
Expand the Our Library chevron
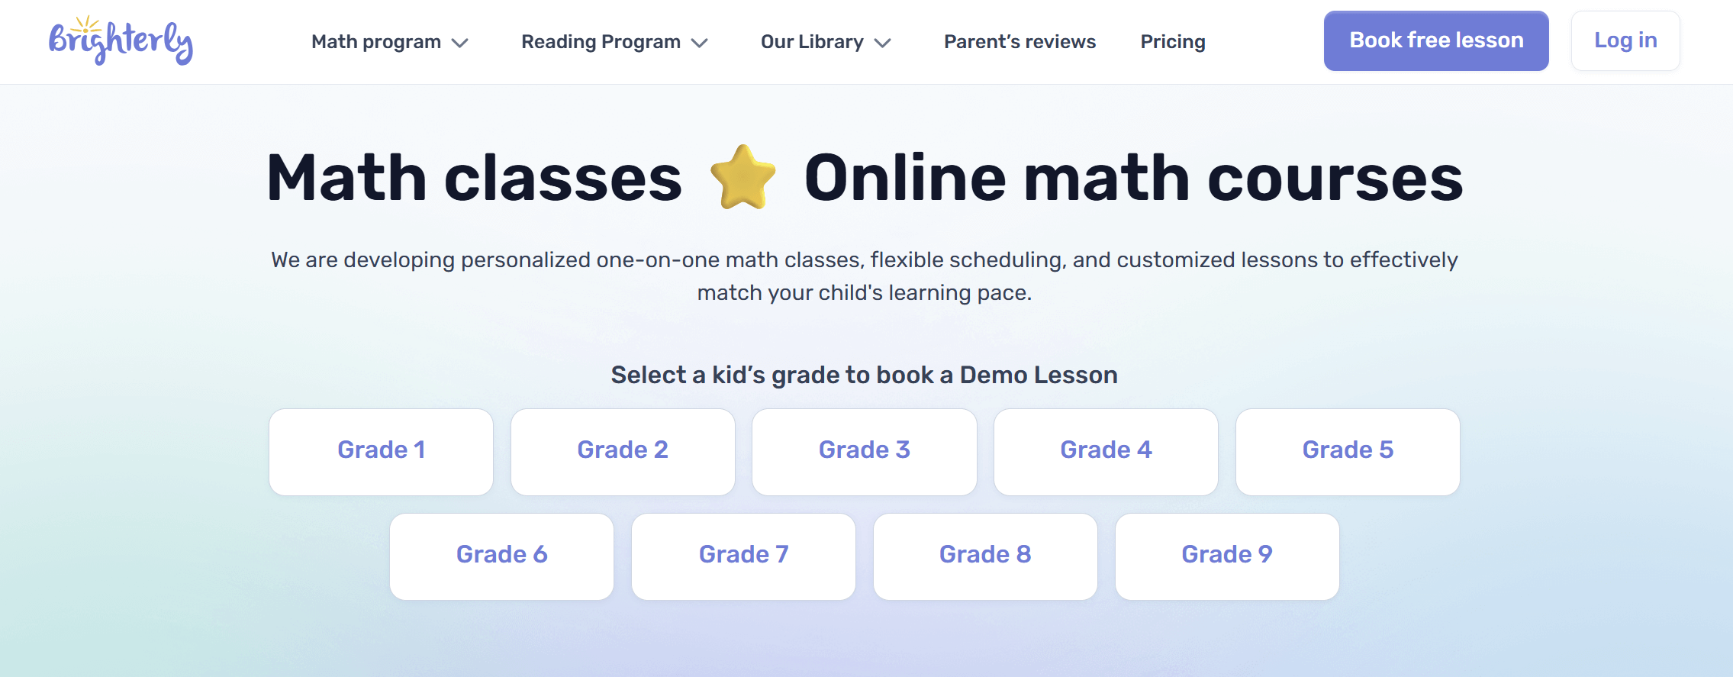[883, 43]
